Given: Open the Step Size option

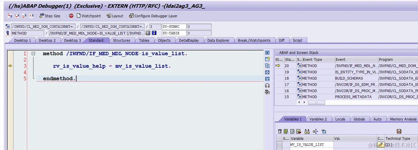Looking at the screenshot, I should point(50,16).
